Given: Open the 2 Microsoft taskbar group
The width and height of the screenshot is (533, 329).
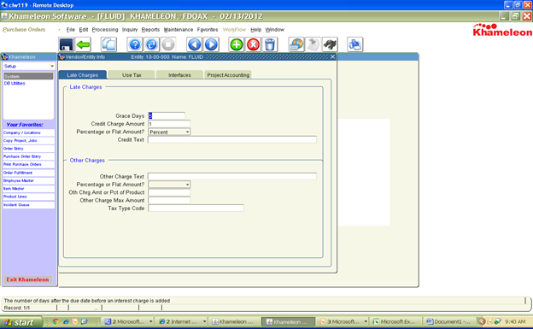Looking at the screenshot, I should 129,321.
